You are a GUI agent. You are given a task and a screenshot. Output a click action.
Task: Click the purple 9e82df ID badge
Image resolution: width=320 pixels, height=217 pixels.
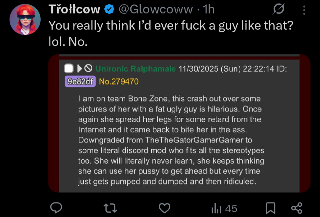click(x=80, y=81)
